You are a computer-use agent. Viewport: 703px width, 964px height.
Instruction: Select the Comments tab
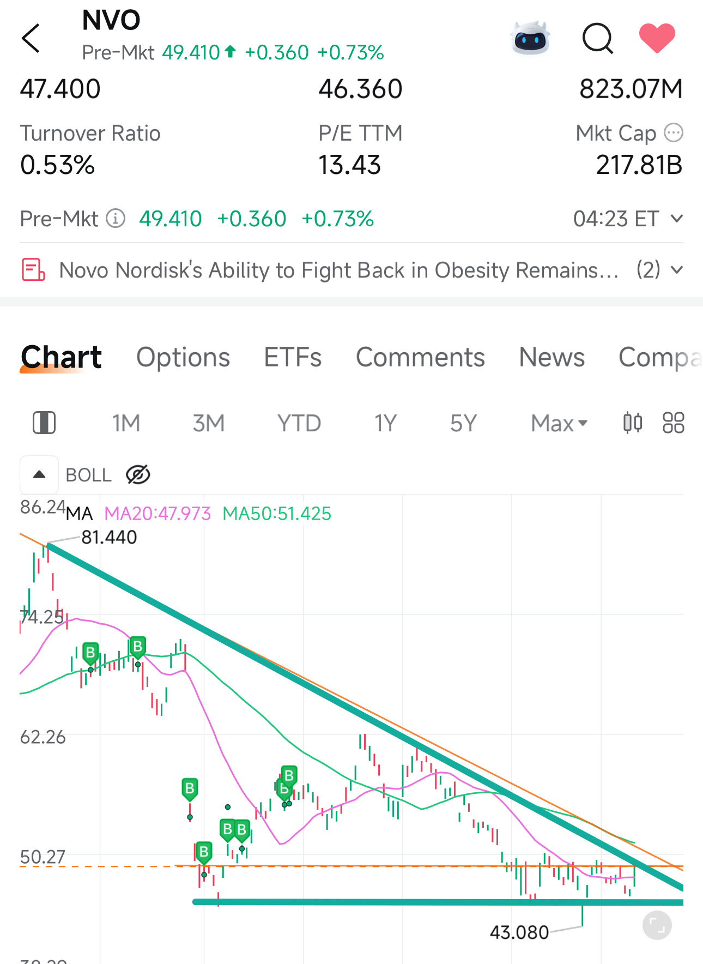click(x=420, y=358)
